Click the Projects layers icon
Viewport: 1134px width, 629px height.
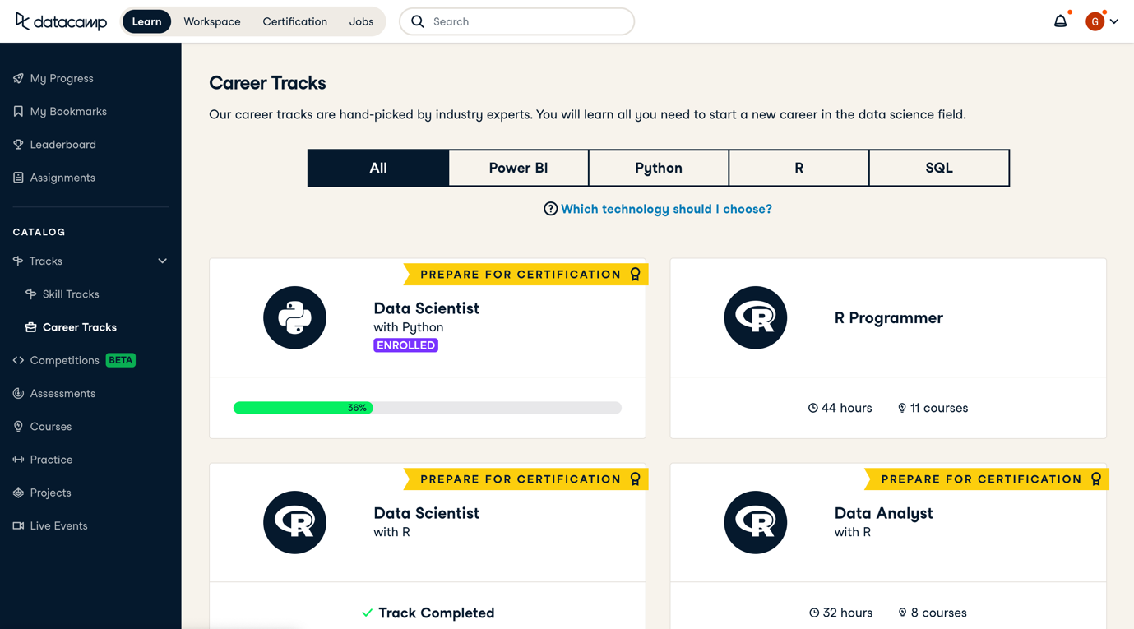click(x=18, y=492)
